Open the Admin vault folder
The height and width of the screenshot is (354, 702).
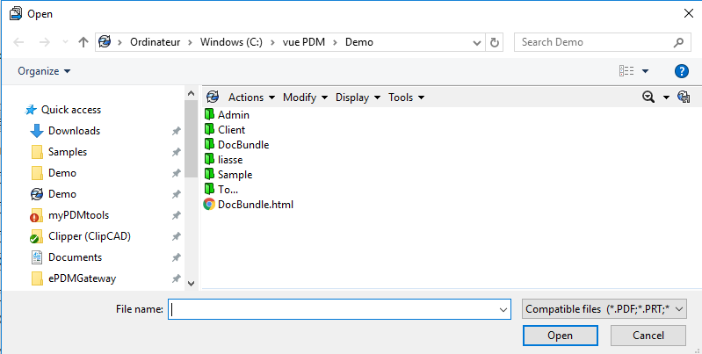click(x=233, y=115)
